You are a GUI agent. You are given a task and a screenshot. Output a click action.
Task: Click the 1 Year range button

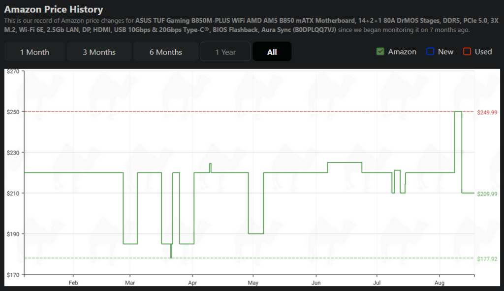tap(225, 52)
